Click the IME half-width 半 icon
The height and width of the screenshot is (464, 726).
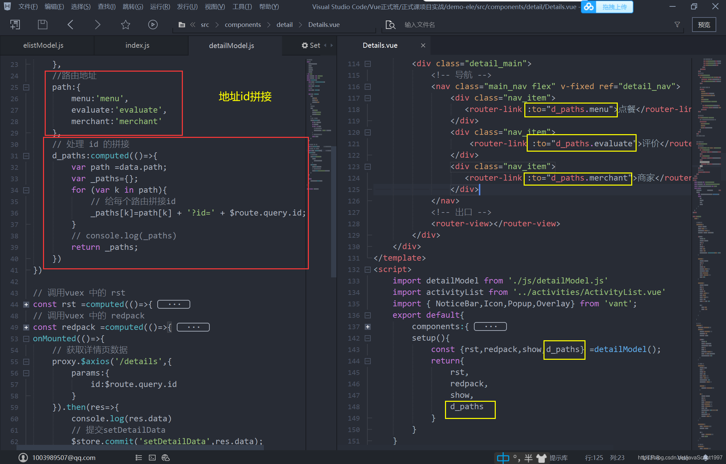click(x=528, y=458)
